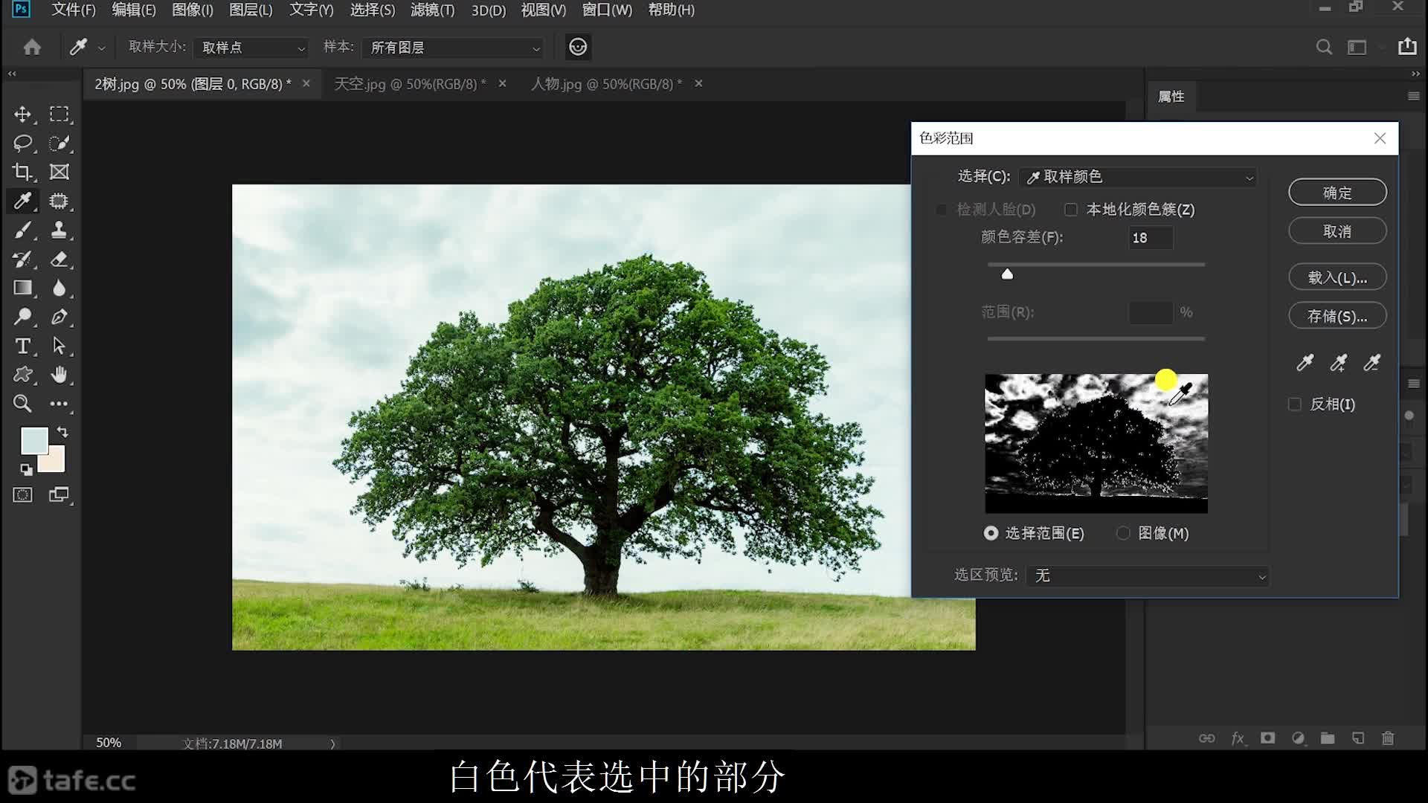Screen dimensions: 1428x803
Task: Open the 选区预览 dropdown
Action: click(1148, 575)
